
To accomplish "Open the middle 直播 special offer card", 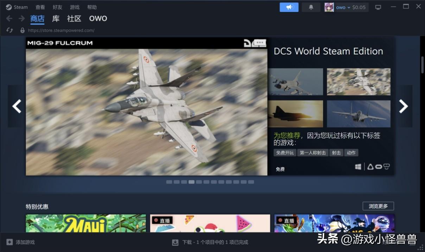I will point(210,223).
